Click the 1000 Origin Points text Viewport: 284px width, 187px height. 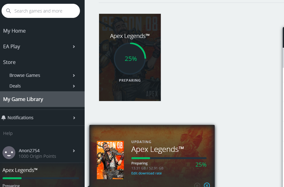coord(37,156)
